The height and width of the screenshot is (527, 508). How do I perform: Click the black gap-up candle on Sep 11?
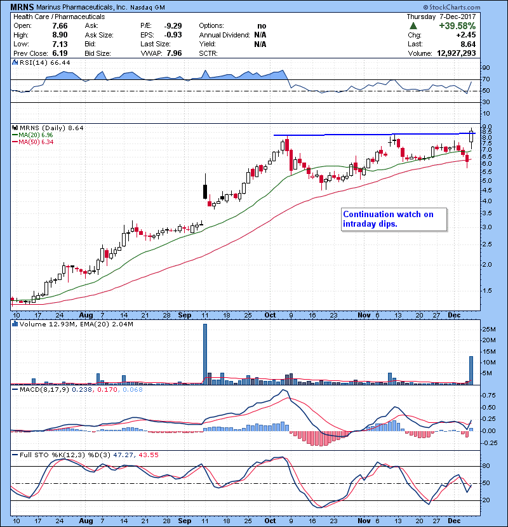coord(205,192)
